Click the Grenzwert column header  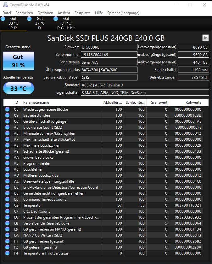[158, 103]
